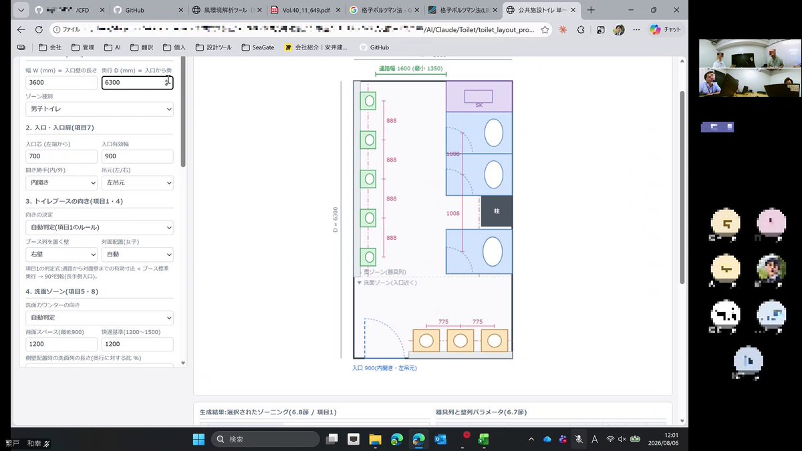Click the muted volume tray icon
This screenshot has width=802, height=451.
click(x=622, y=439)
